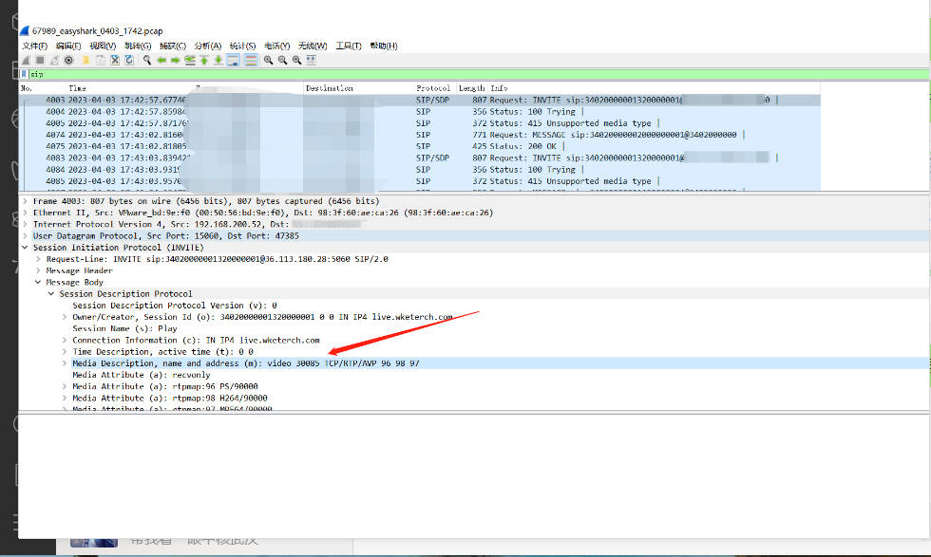The image size is (931, 557).
Task: Open the 工具(T) menu
Action: (349, 46)
